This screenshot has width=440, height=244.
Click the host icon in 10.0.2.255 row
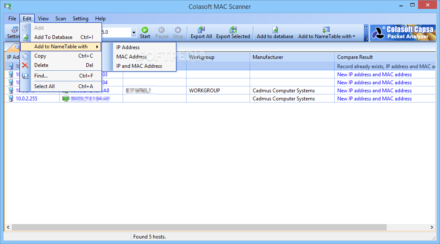[x=11, y=98]
